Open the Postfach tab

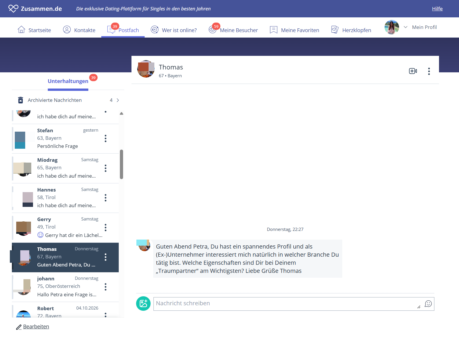click(x=123, y=30)
